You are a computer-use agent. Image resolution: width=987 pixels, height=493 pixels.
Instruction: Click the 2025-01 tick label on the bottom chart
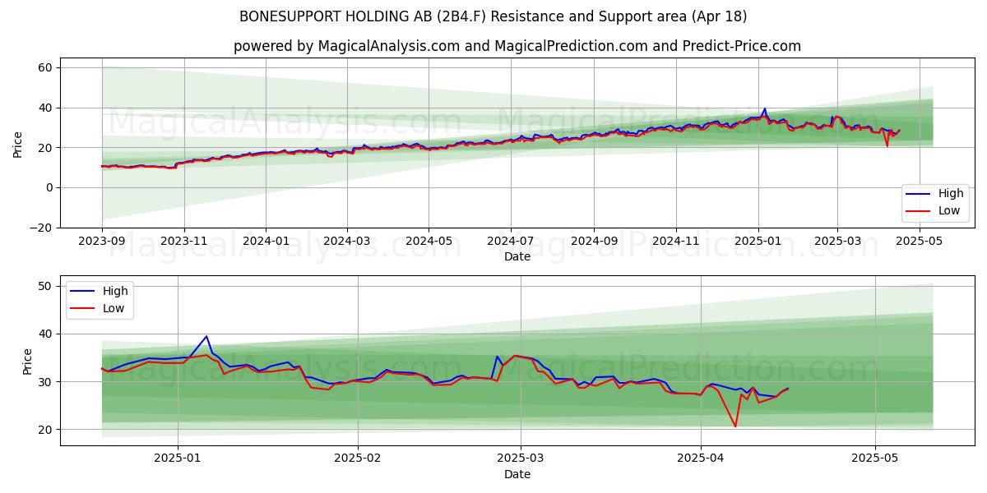(178, 460)
